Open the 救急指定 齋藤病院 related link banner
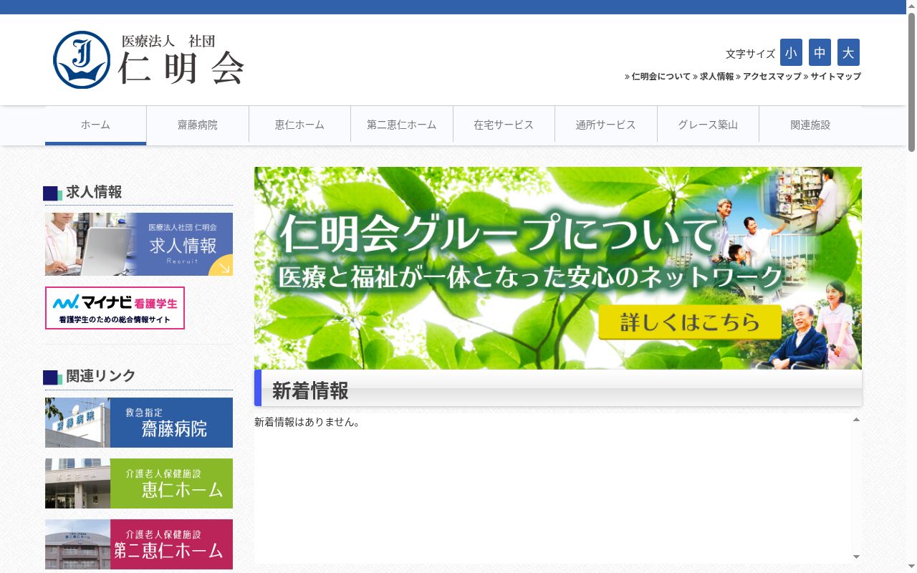 (x=139, y=423)
